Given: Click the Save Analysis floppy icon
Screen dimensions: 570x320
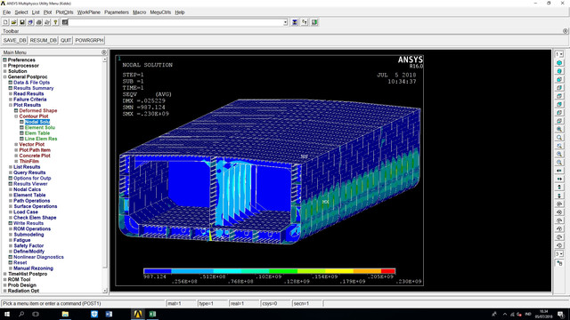Looking at the screenshot, I should [22, 22].
